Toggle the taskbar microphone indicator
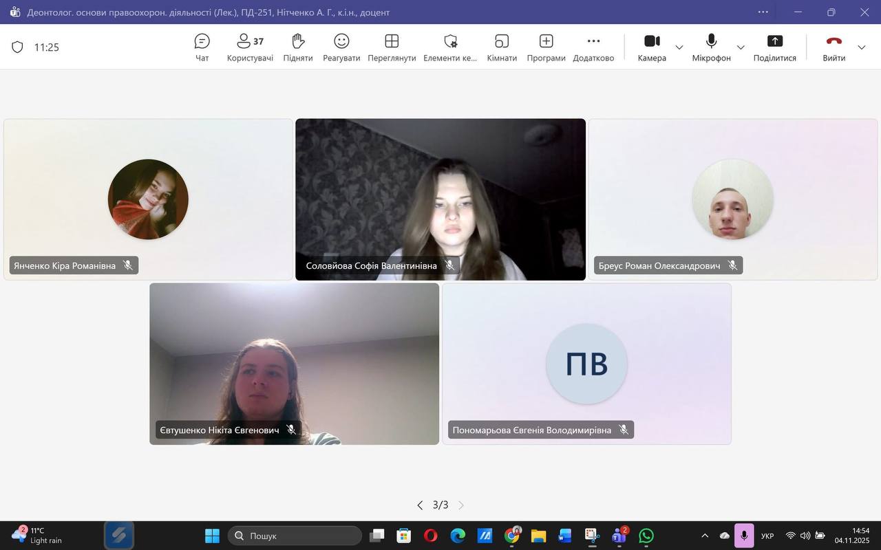 click(744, 536)
